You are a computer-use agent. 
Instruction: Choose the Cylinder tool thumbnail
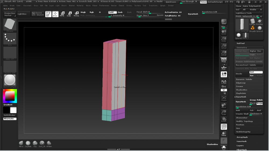click(252, 22)
